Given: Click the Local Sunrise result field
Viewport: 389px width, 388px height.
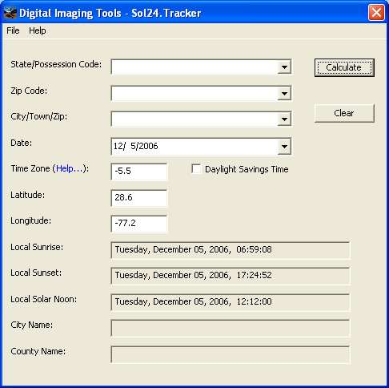Looking at the screenshot, I should click(x=231, y=250).
